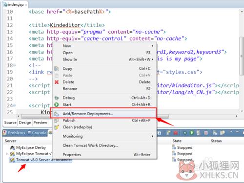Open the Console tab

click(x=37, y=133)
